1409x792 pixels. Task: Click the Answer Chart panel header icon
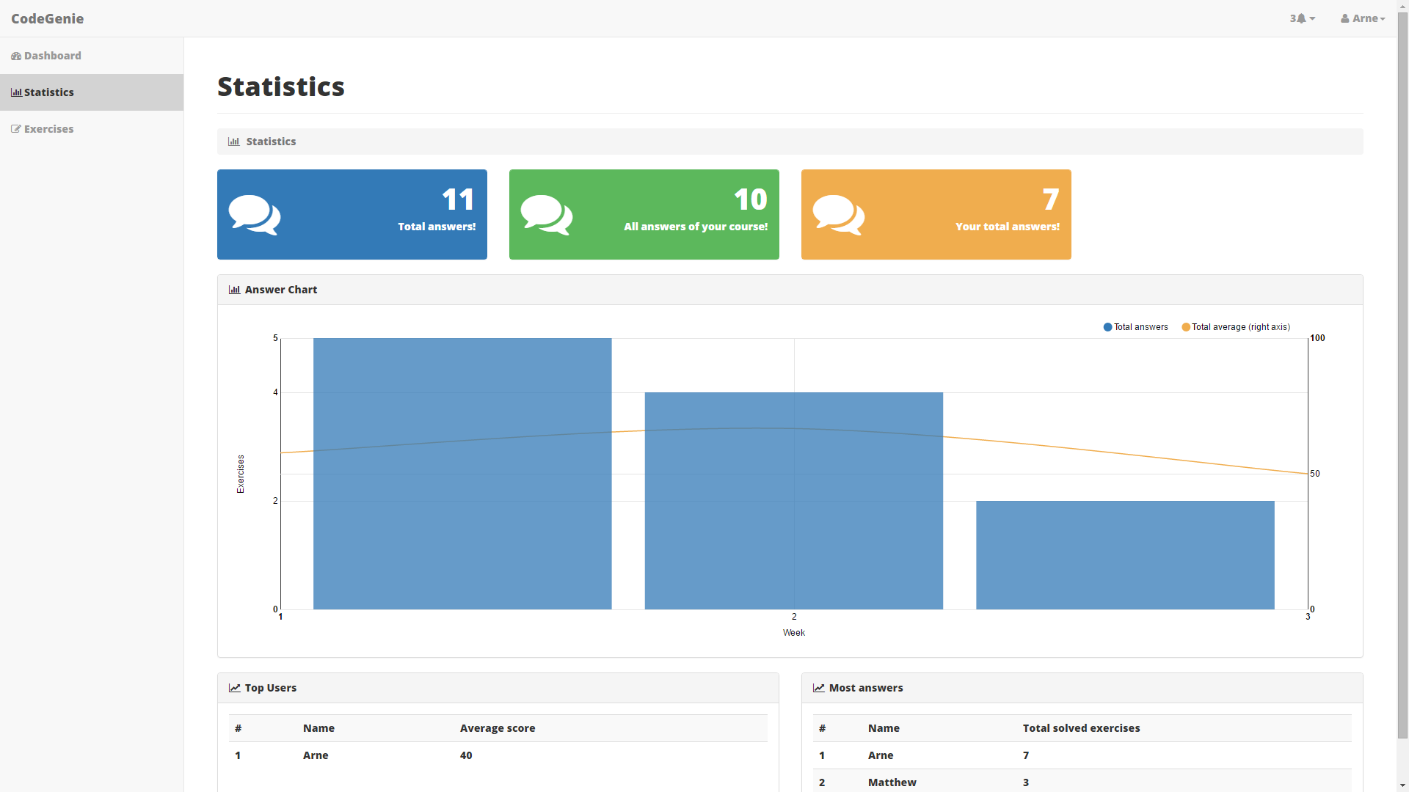(234, 290)
